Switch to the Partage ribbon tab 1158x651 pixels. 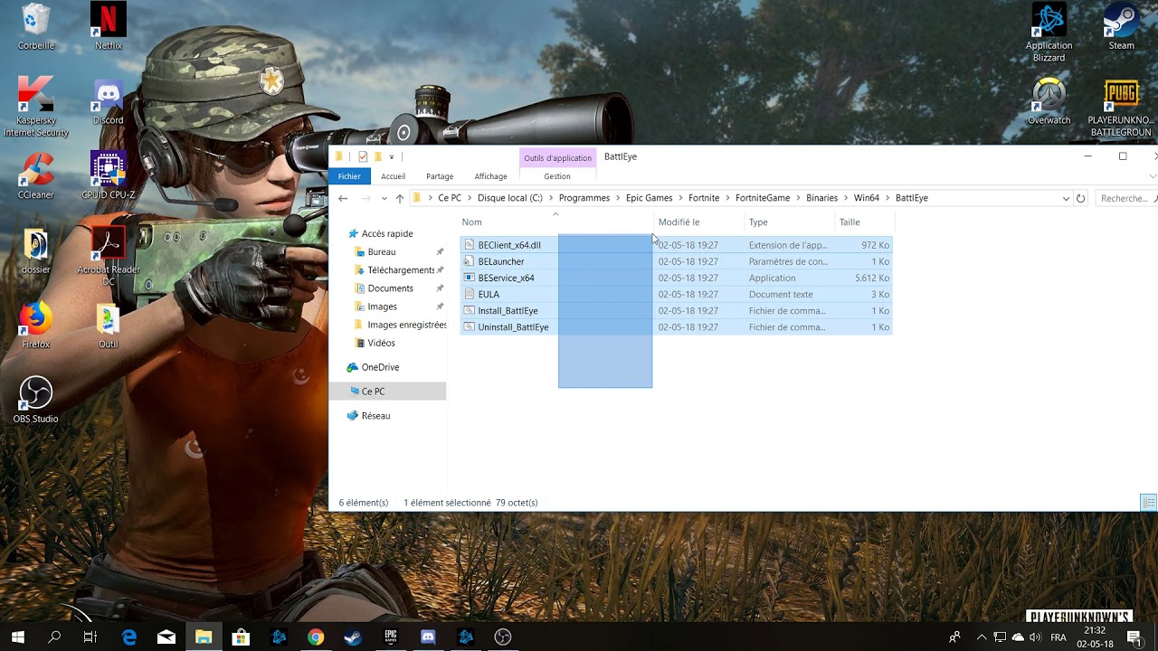(440, 176)
